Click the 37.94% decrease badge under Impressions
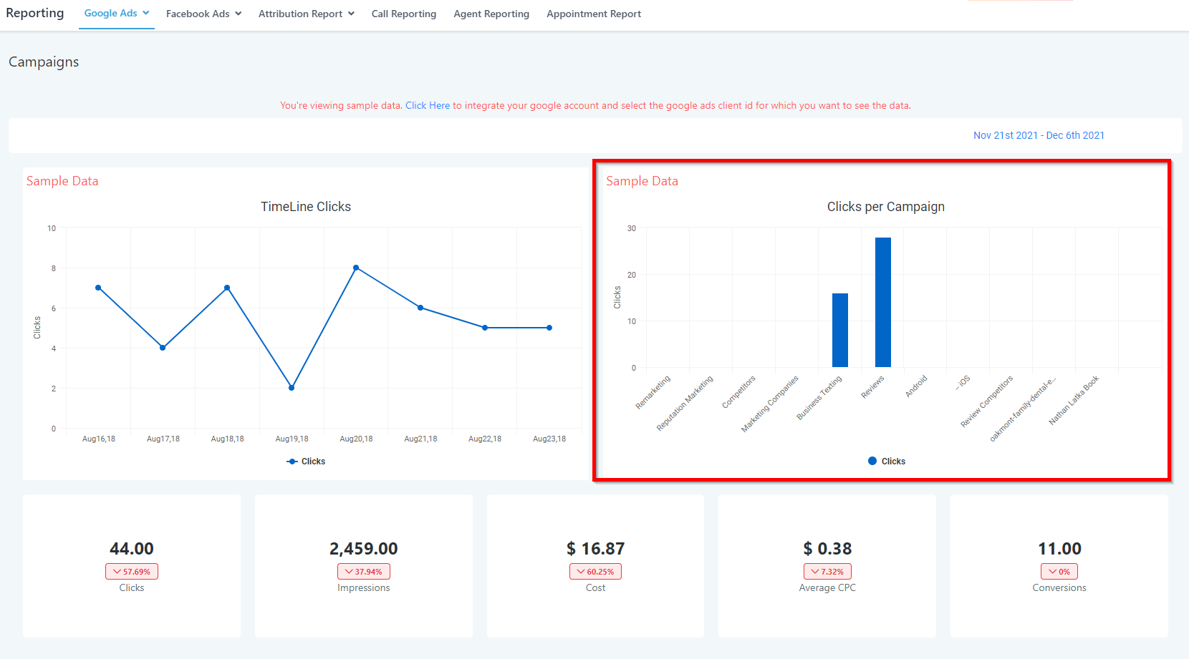 click(364, 572)
